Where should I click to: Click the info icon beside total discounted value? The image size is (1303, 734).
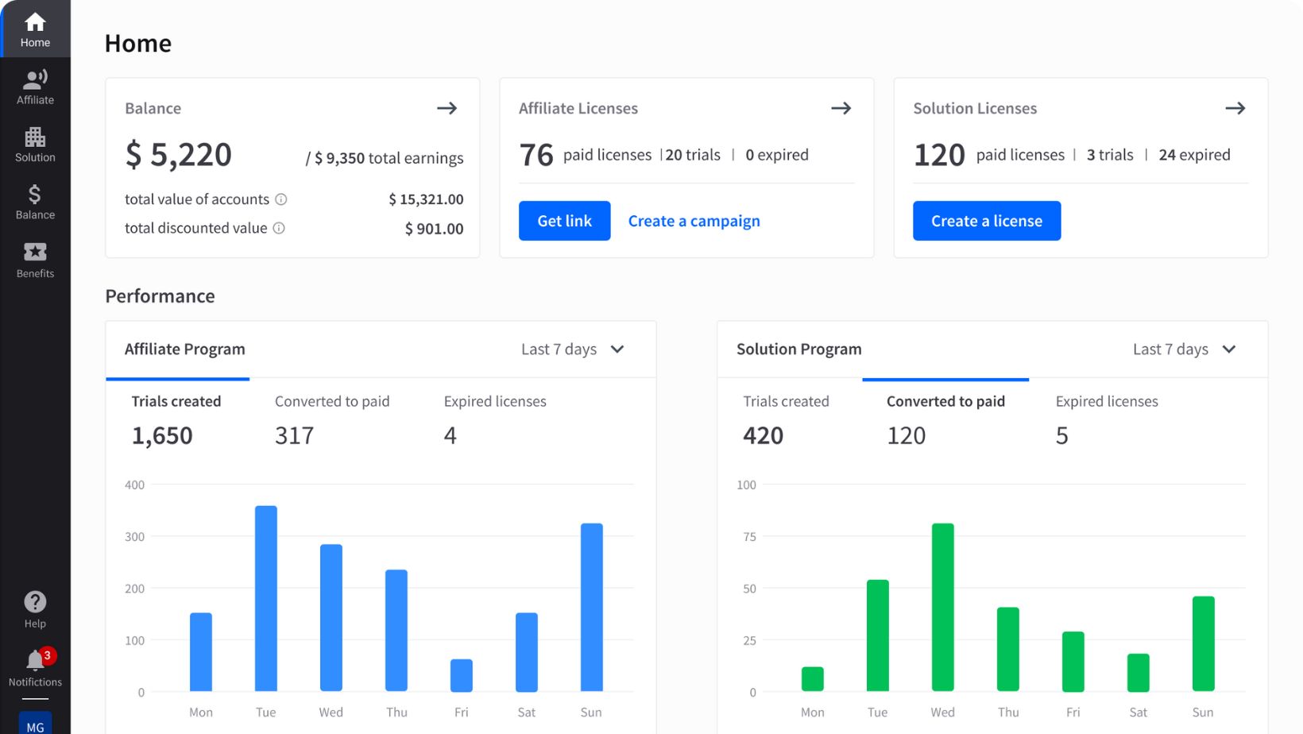point(278,228)
